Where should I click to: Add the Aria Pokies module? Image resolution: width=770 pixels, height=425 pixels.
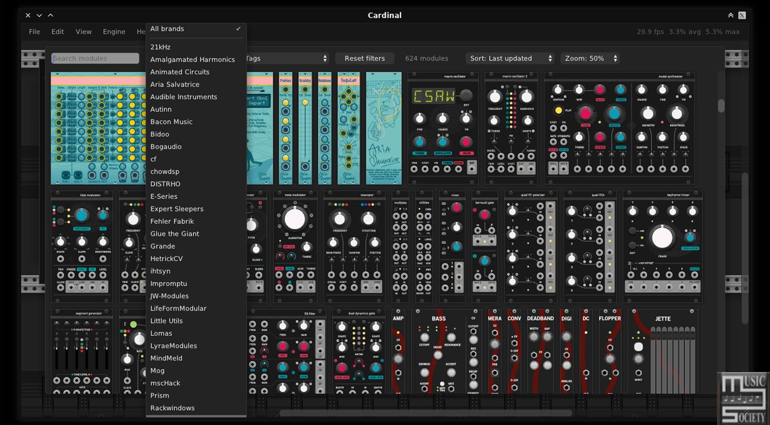tap(285, 128)
